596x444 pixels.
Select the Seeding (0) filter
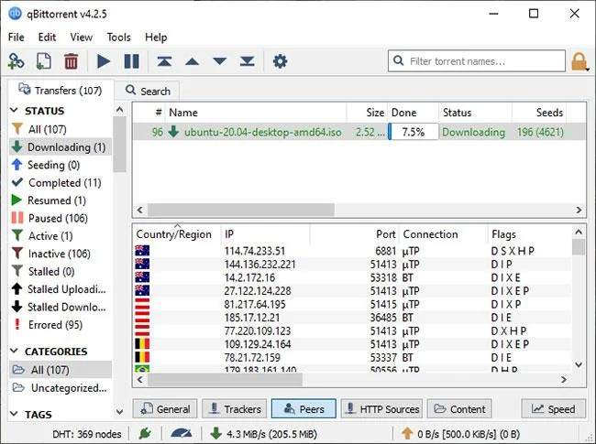click(x=61, y=165)
